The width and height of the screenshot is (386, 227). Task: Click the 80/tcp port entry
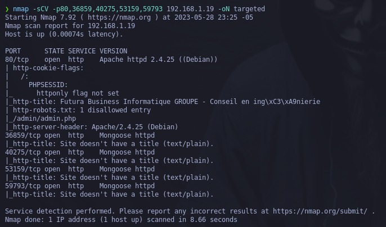click(x=17, y=60)
